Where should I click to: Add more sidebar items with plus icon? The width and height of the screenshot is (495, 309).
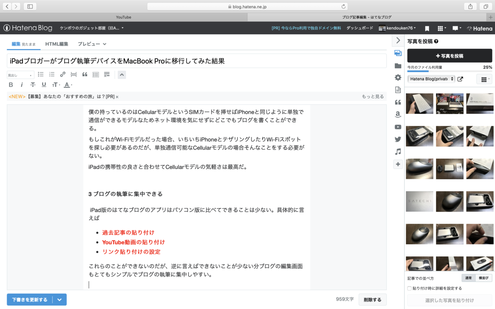[398, 164]
